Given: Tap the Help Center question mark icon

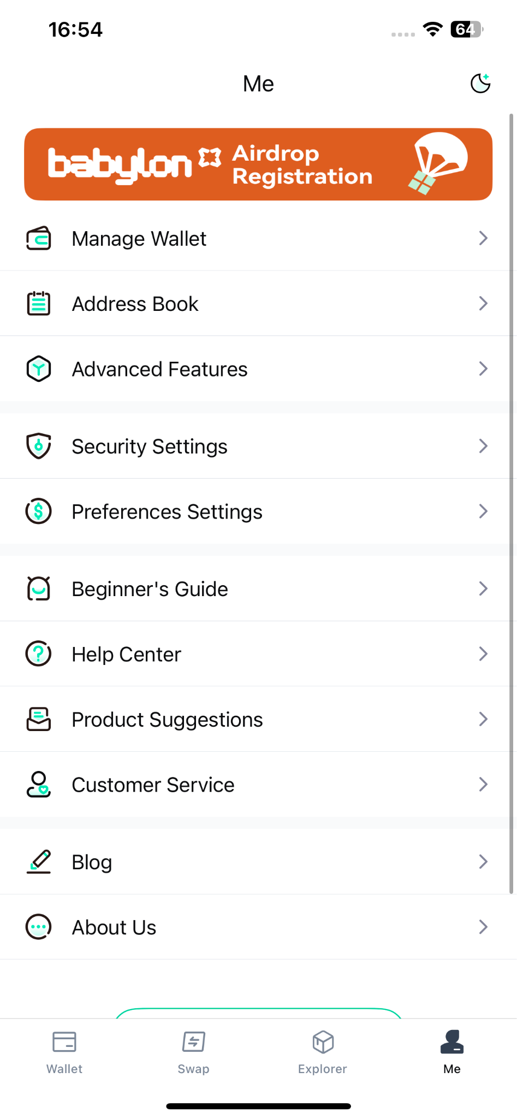Looking at the screenshot, I should click(39, 653).
